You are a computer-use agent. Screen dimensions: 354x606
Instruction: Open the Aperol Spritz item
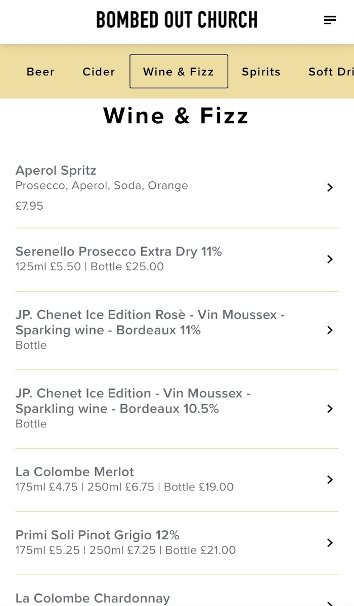pyautogui.click(x=56, y=171)
